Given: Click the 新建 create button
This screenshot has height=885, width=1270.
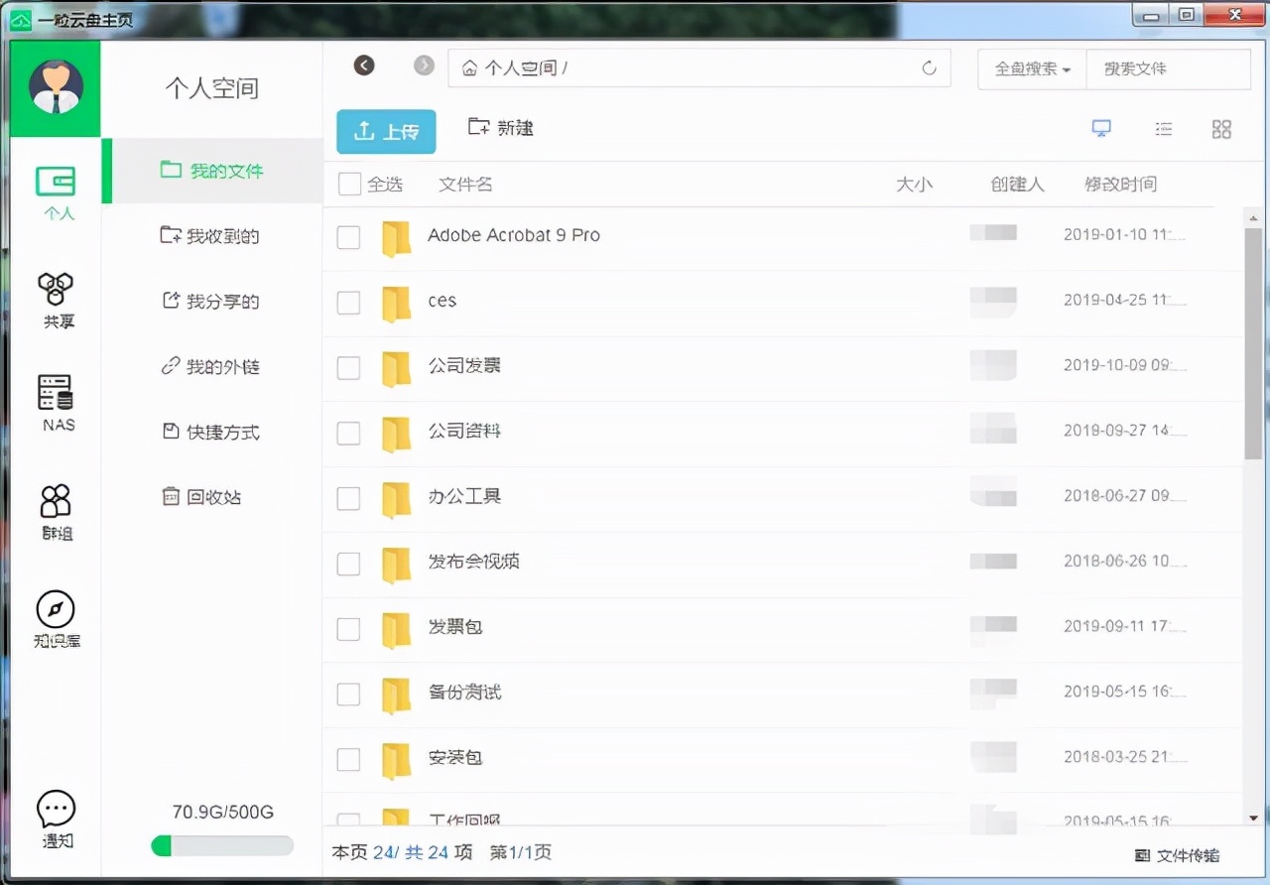Looking at the screenshot, I should [x=500, y=128].
